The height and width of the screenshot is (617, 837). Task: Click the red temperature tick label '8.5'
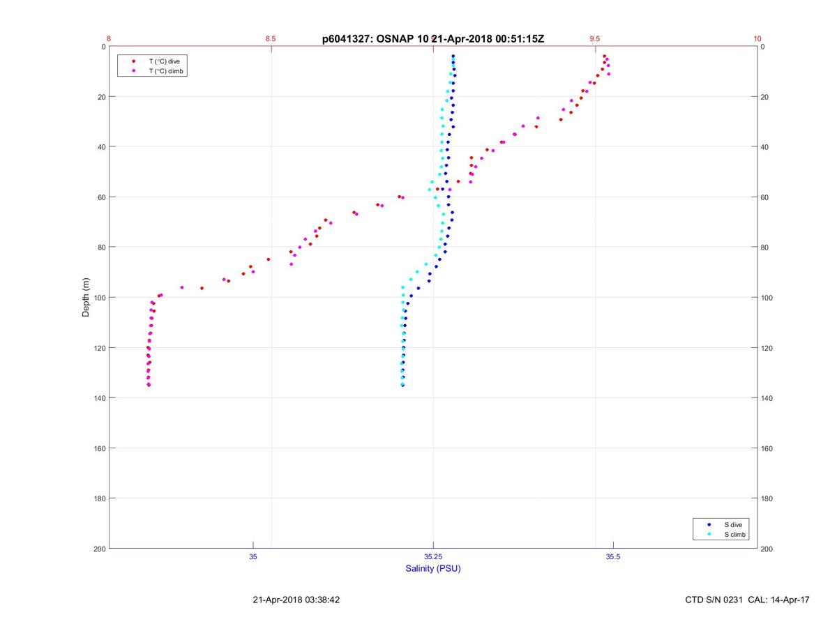pos(271,39)
